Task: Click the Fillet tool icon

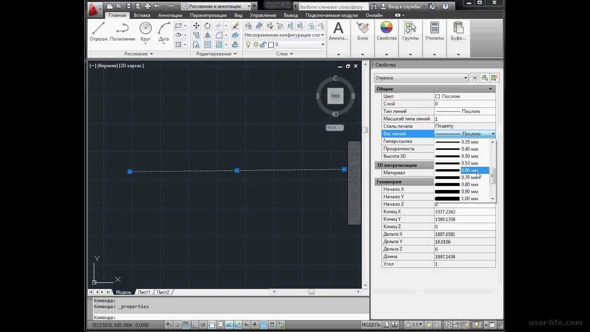Action: coord(219,35)
